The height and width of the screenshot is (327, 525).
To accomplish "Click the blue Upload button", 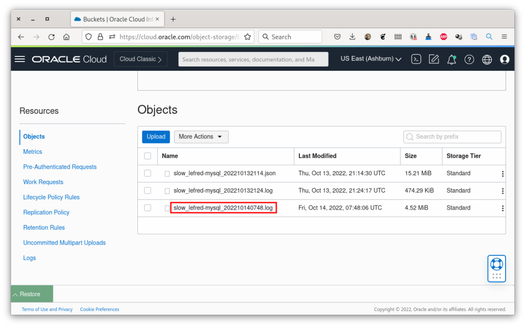I will (x=156, y=137).
